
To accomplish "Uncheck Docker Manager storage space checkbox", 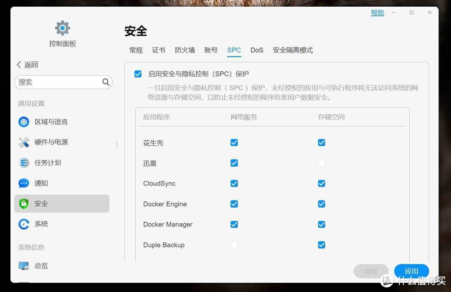I will 322,224.
